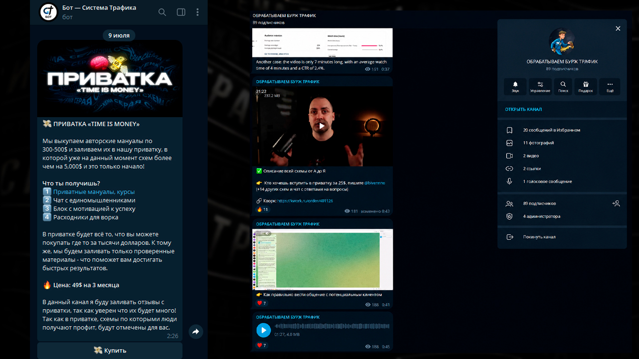Open the 4 администратора row
Image resolution: width=639 pixels, height=359 pixels.
tap(562, 216)
